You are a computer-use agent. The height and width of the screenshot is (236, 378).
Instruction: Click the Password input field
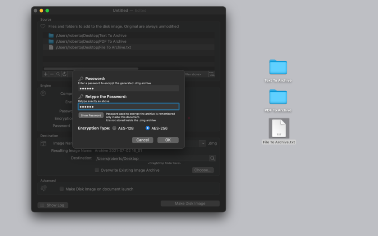[x=129, y=89]
